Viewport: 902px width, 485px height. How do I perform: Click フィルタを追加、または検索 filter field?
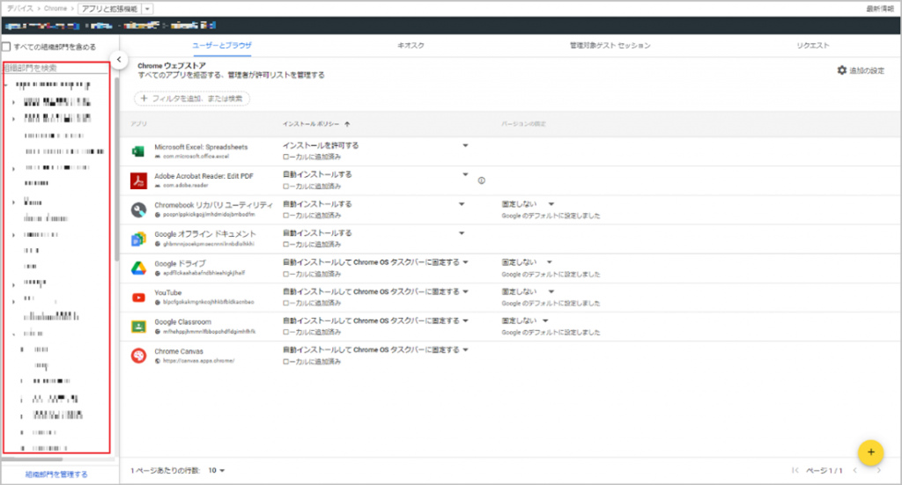pyautogui.click(x=192, y=99)
